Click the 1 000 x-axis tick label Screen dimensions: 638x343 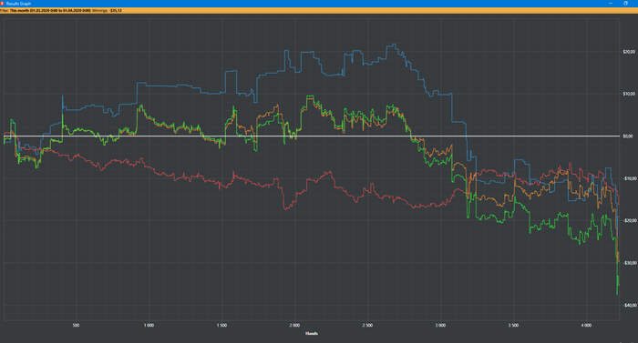pyautogui.click(x=149, y=326)
